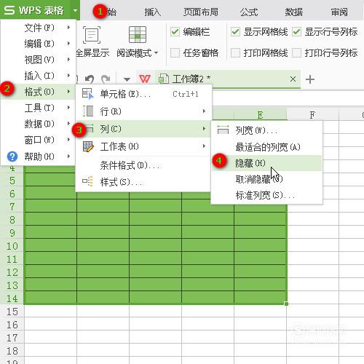Click the 行(R) row icon
Screen dimensions: 364x364
coord(88,111)
